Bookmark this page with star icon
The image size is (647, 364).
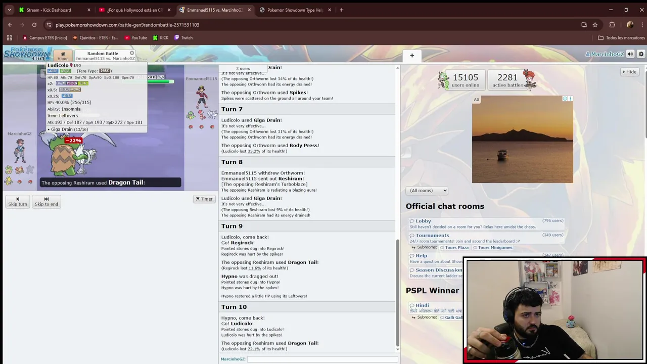(595, 25)
